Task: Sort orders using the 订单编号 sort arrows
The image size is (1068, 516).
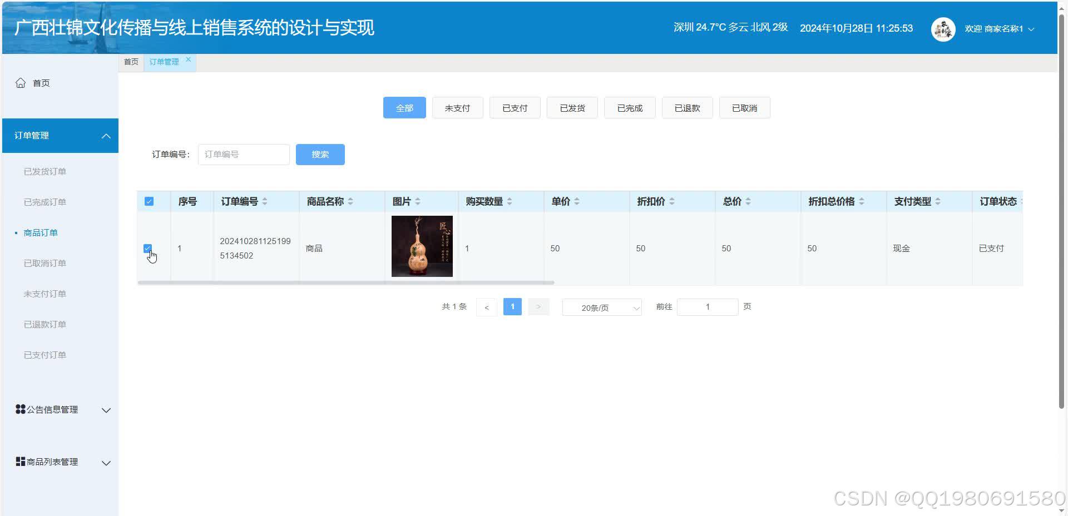Action: coord(266,201)
